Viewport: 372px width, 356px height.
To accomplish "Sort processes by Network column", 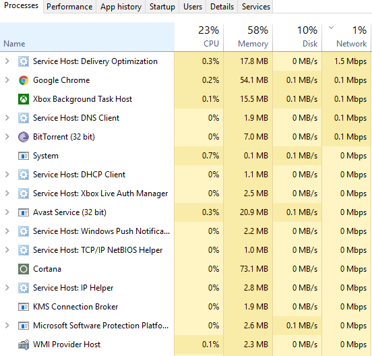I will click(346, 37).
